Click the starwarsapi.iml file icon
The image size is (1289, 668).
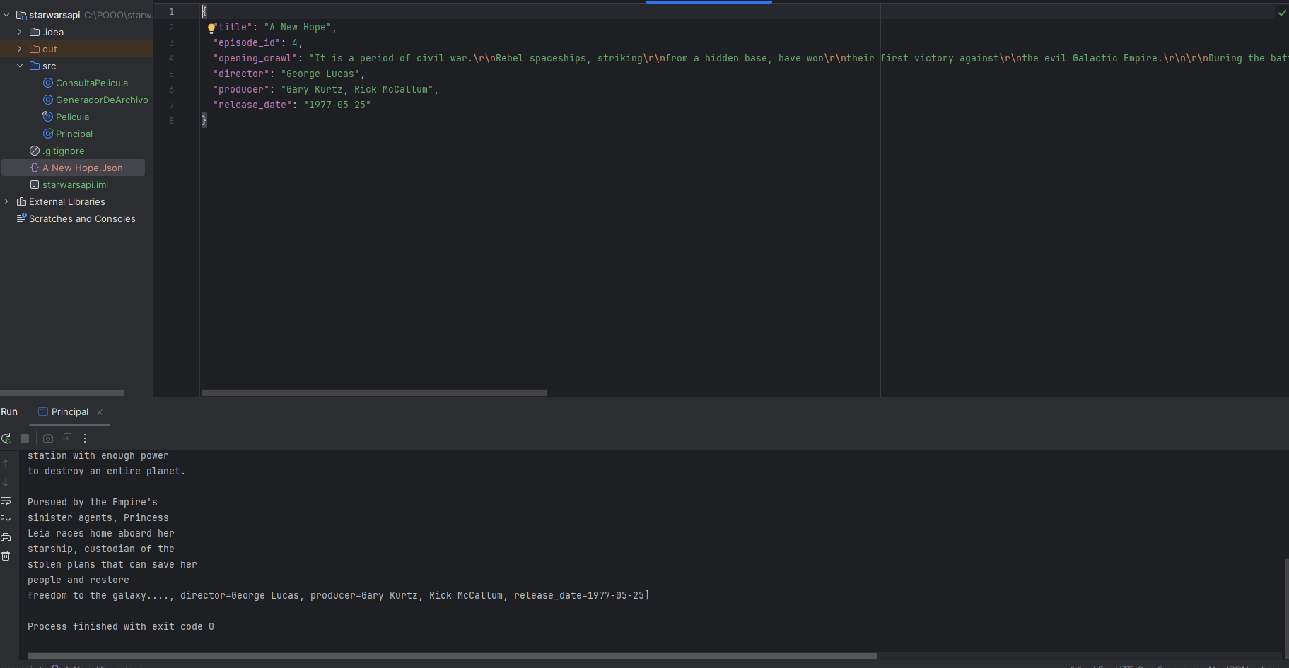35,184
